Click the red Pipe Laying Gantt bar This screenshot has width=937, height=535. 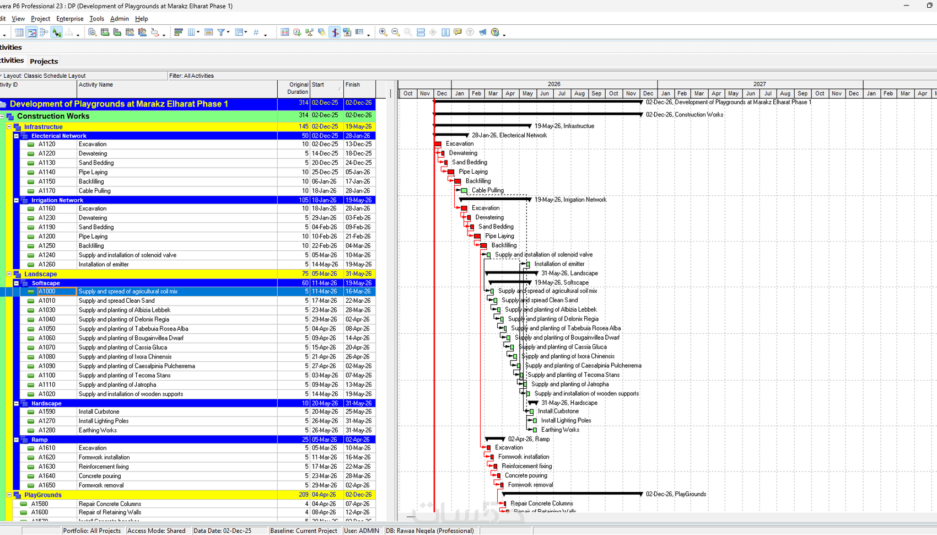(451, 172)
